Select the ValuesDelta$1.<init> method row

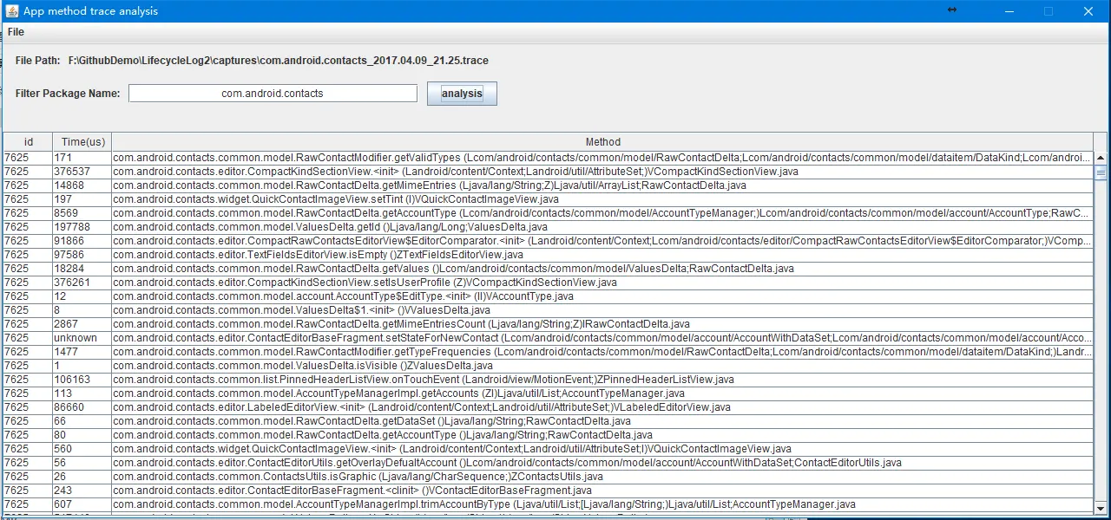(x=602, y=310)
